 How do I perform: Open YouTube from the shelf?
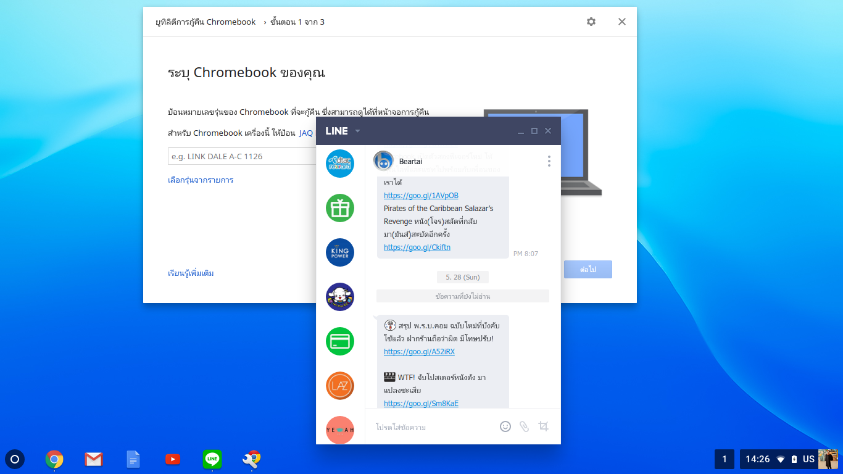[x=173, y=459]
